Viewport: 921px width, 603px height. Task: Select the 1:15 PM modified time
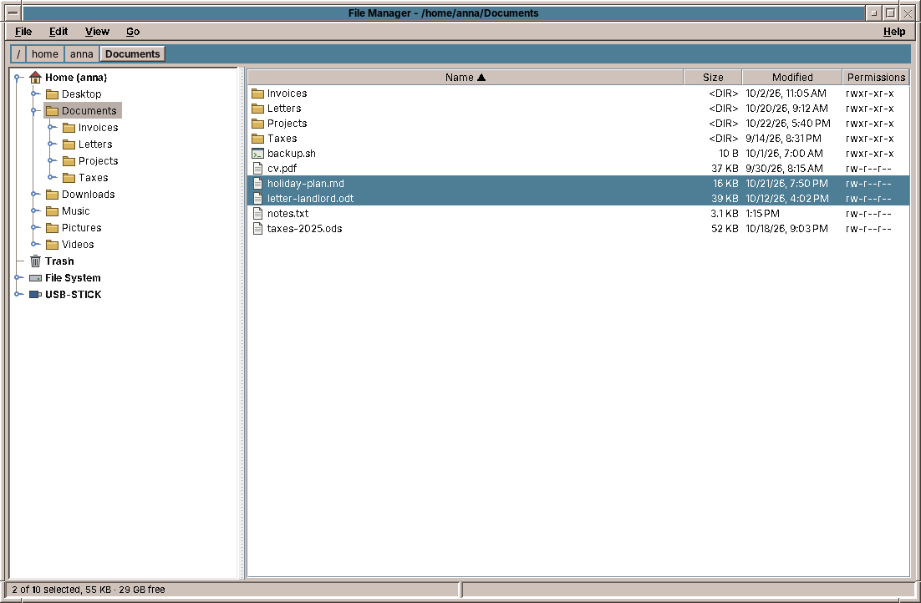click(762, 214)
